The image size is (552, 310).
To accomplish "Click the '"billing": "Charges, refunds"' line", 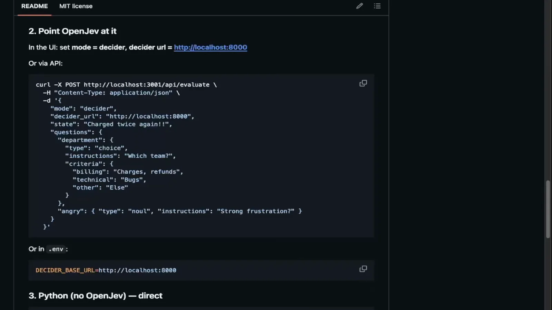I will (128, 172).
